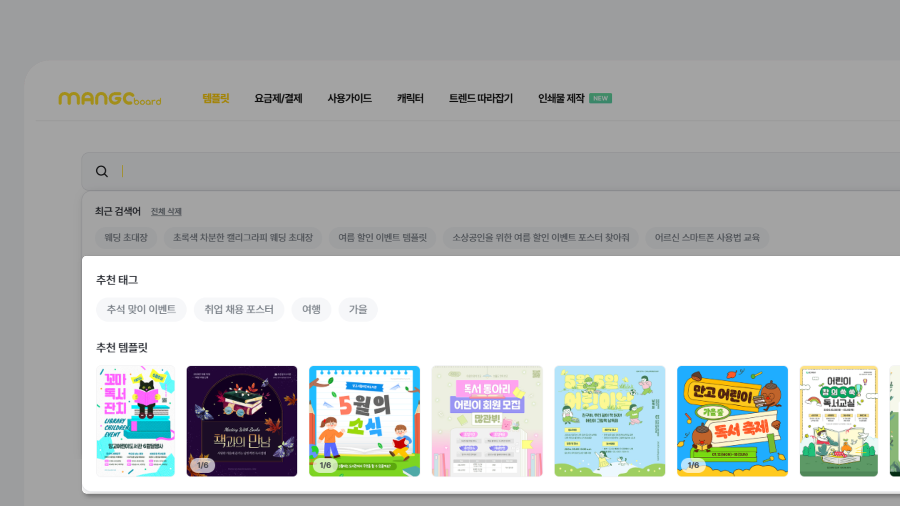Select recent search 여름 할인 이벤트 템플릿
The width and height of the screenshot is (900, 506).
point(382,238)
